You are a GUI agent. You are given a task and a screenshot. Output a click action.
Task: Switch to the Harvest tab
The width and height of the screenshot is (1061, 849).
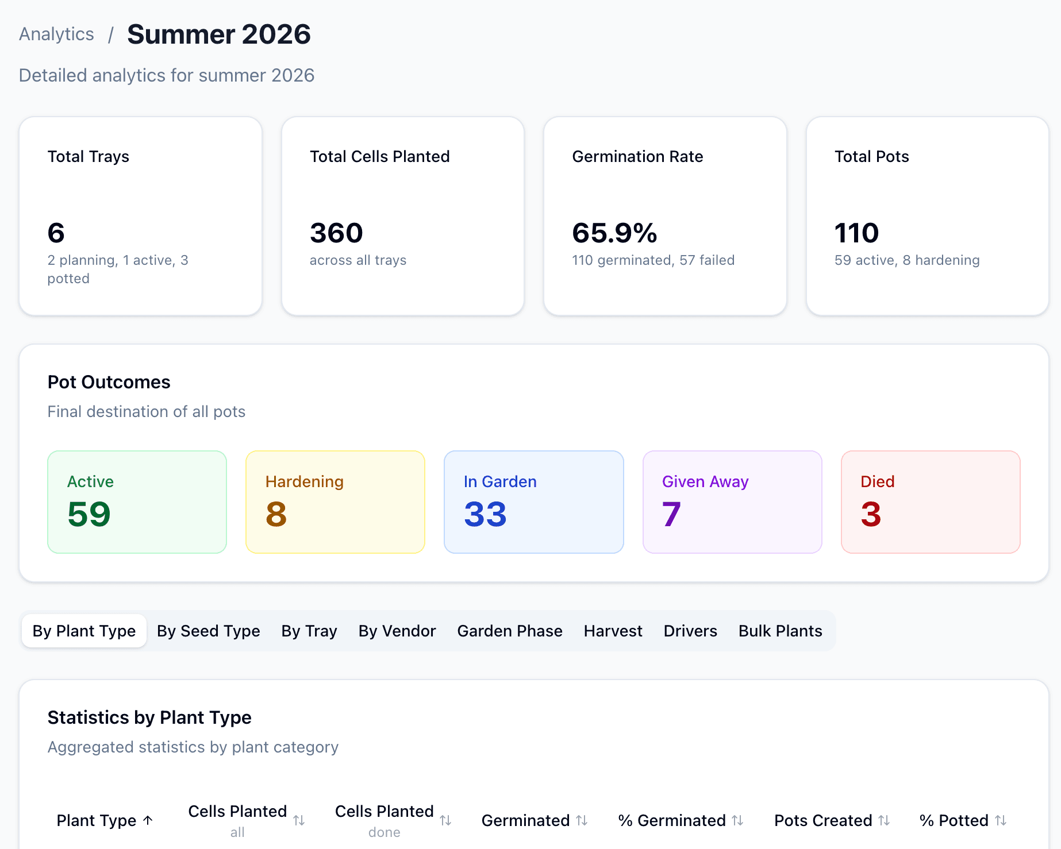tap(613, 631)
